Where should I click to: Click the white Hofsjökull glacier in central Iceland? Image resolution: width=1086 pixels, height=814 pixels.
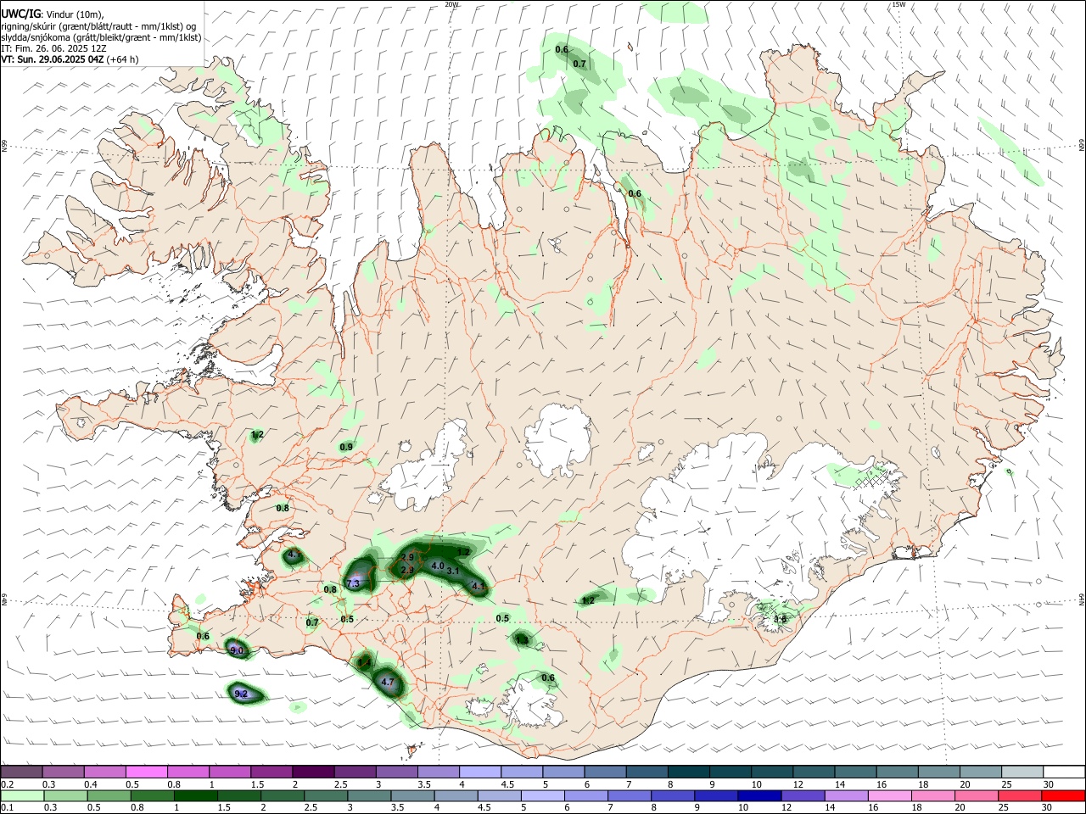click(557, 439)
